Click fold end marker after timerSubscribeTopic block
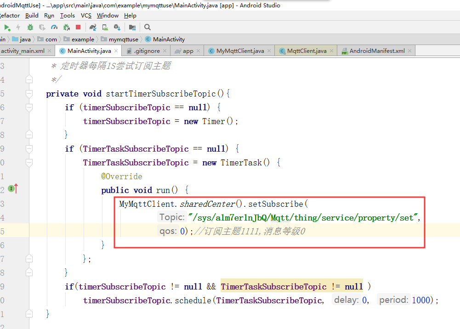The image size is (460, 329). 29,135
